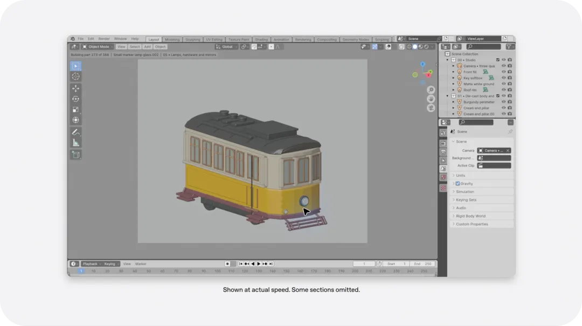This screenshot has width=582, height=326.
Task: Pick the Annotate tool
Action: (76, 132)
